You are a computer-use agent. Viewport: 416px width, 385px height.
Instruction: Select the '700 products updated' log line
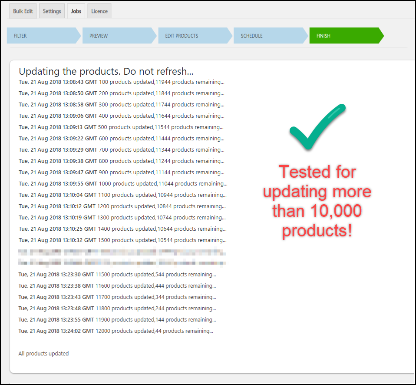point(122,150)
